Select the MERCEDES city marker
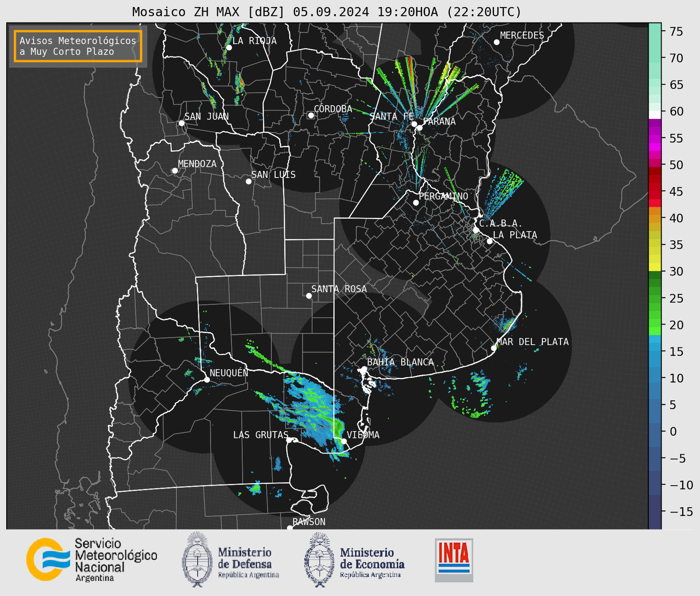 497,42
